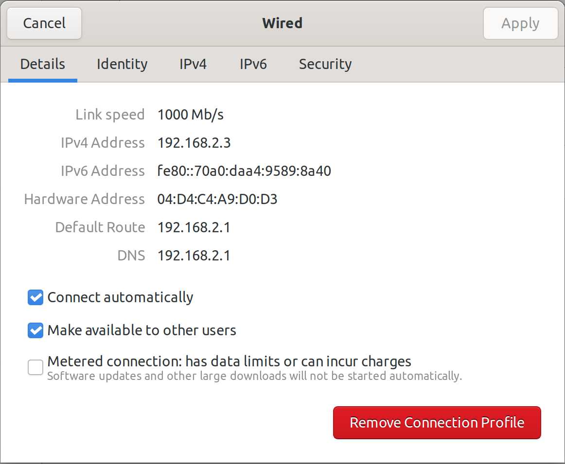Go to the IPv4 tab

[193, 64]
